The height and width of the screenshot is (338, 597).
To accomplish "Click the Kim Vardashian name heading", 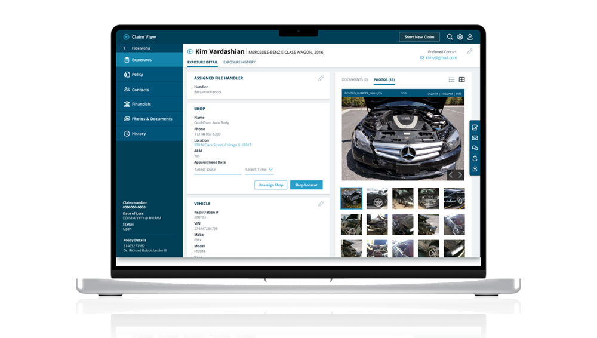I will click(220, 51).
